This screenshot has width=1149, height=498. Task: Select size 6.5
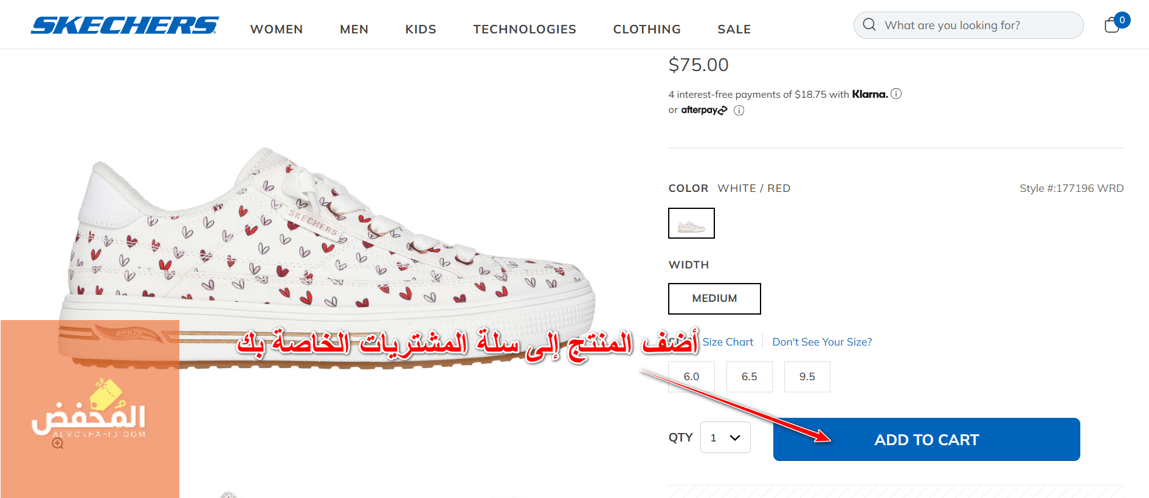point(749,377)
